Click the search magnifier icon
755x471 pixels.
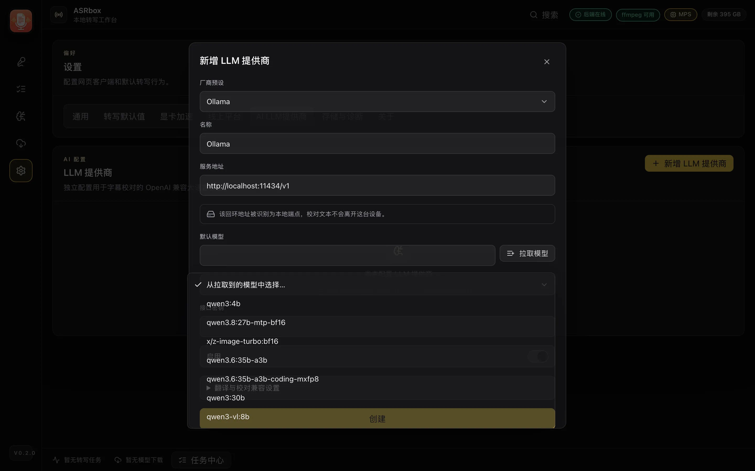[x=533, y=15]
